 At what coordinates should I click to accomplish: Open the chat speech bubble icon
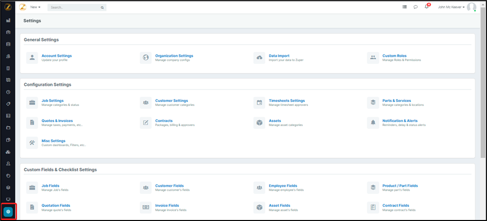tap(416, 7)
